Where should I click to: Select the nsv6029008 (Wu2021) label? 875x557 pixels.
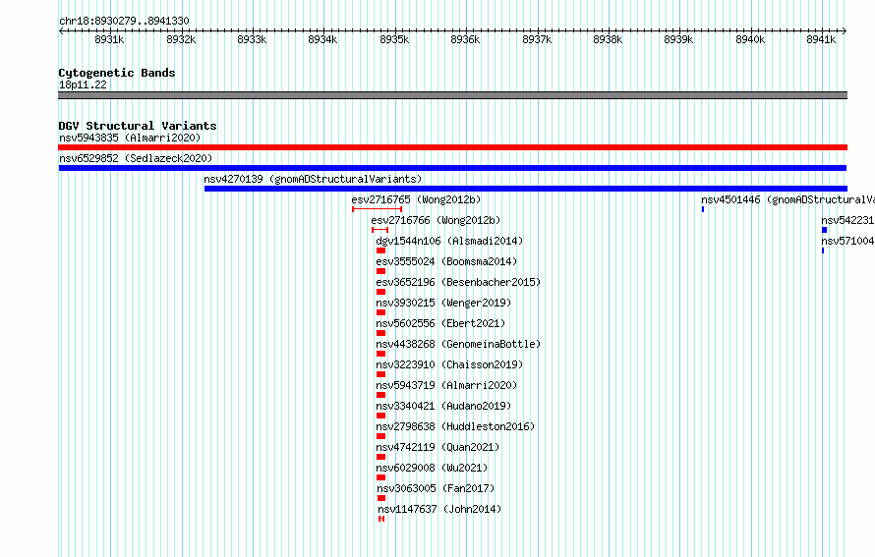(x=432, y=468)
